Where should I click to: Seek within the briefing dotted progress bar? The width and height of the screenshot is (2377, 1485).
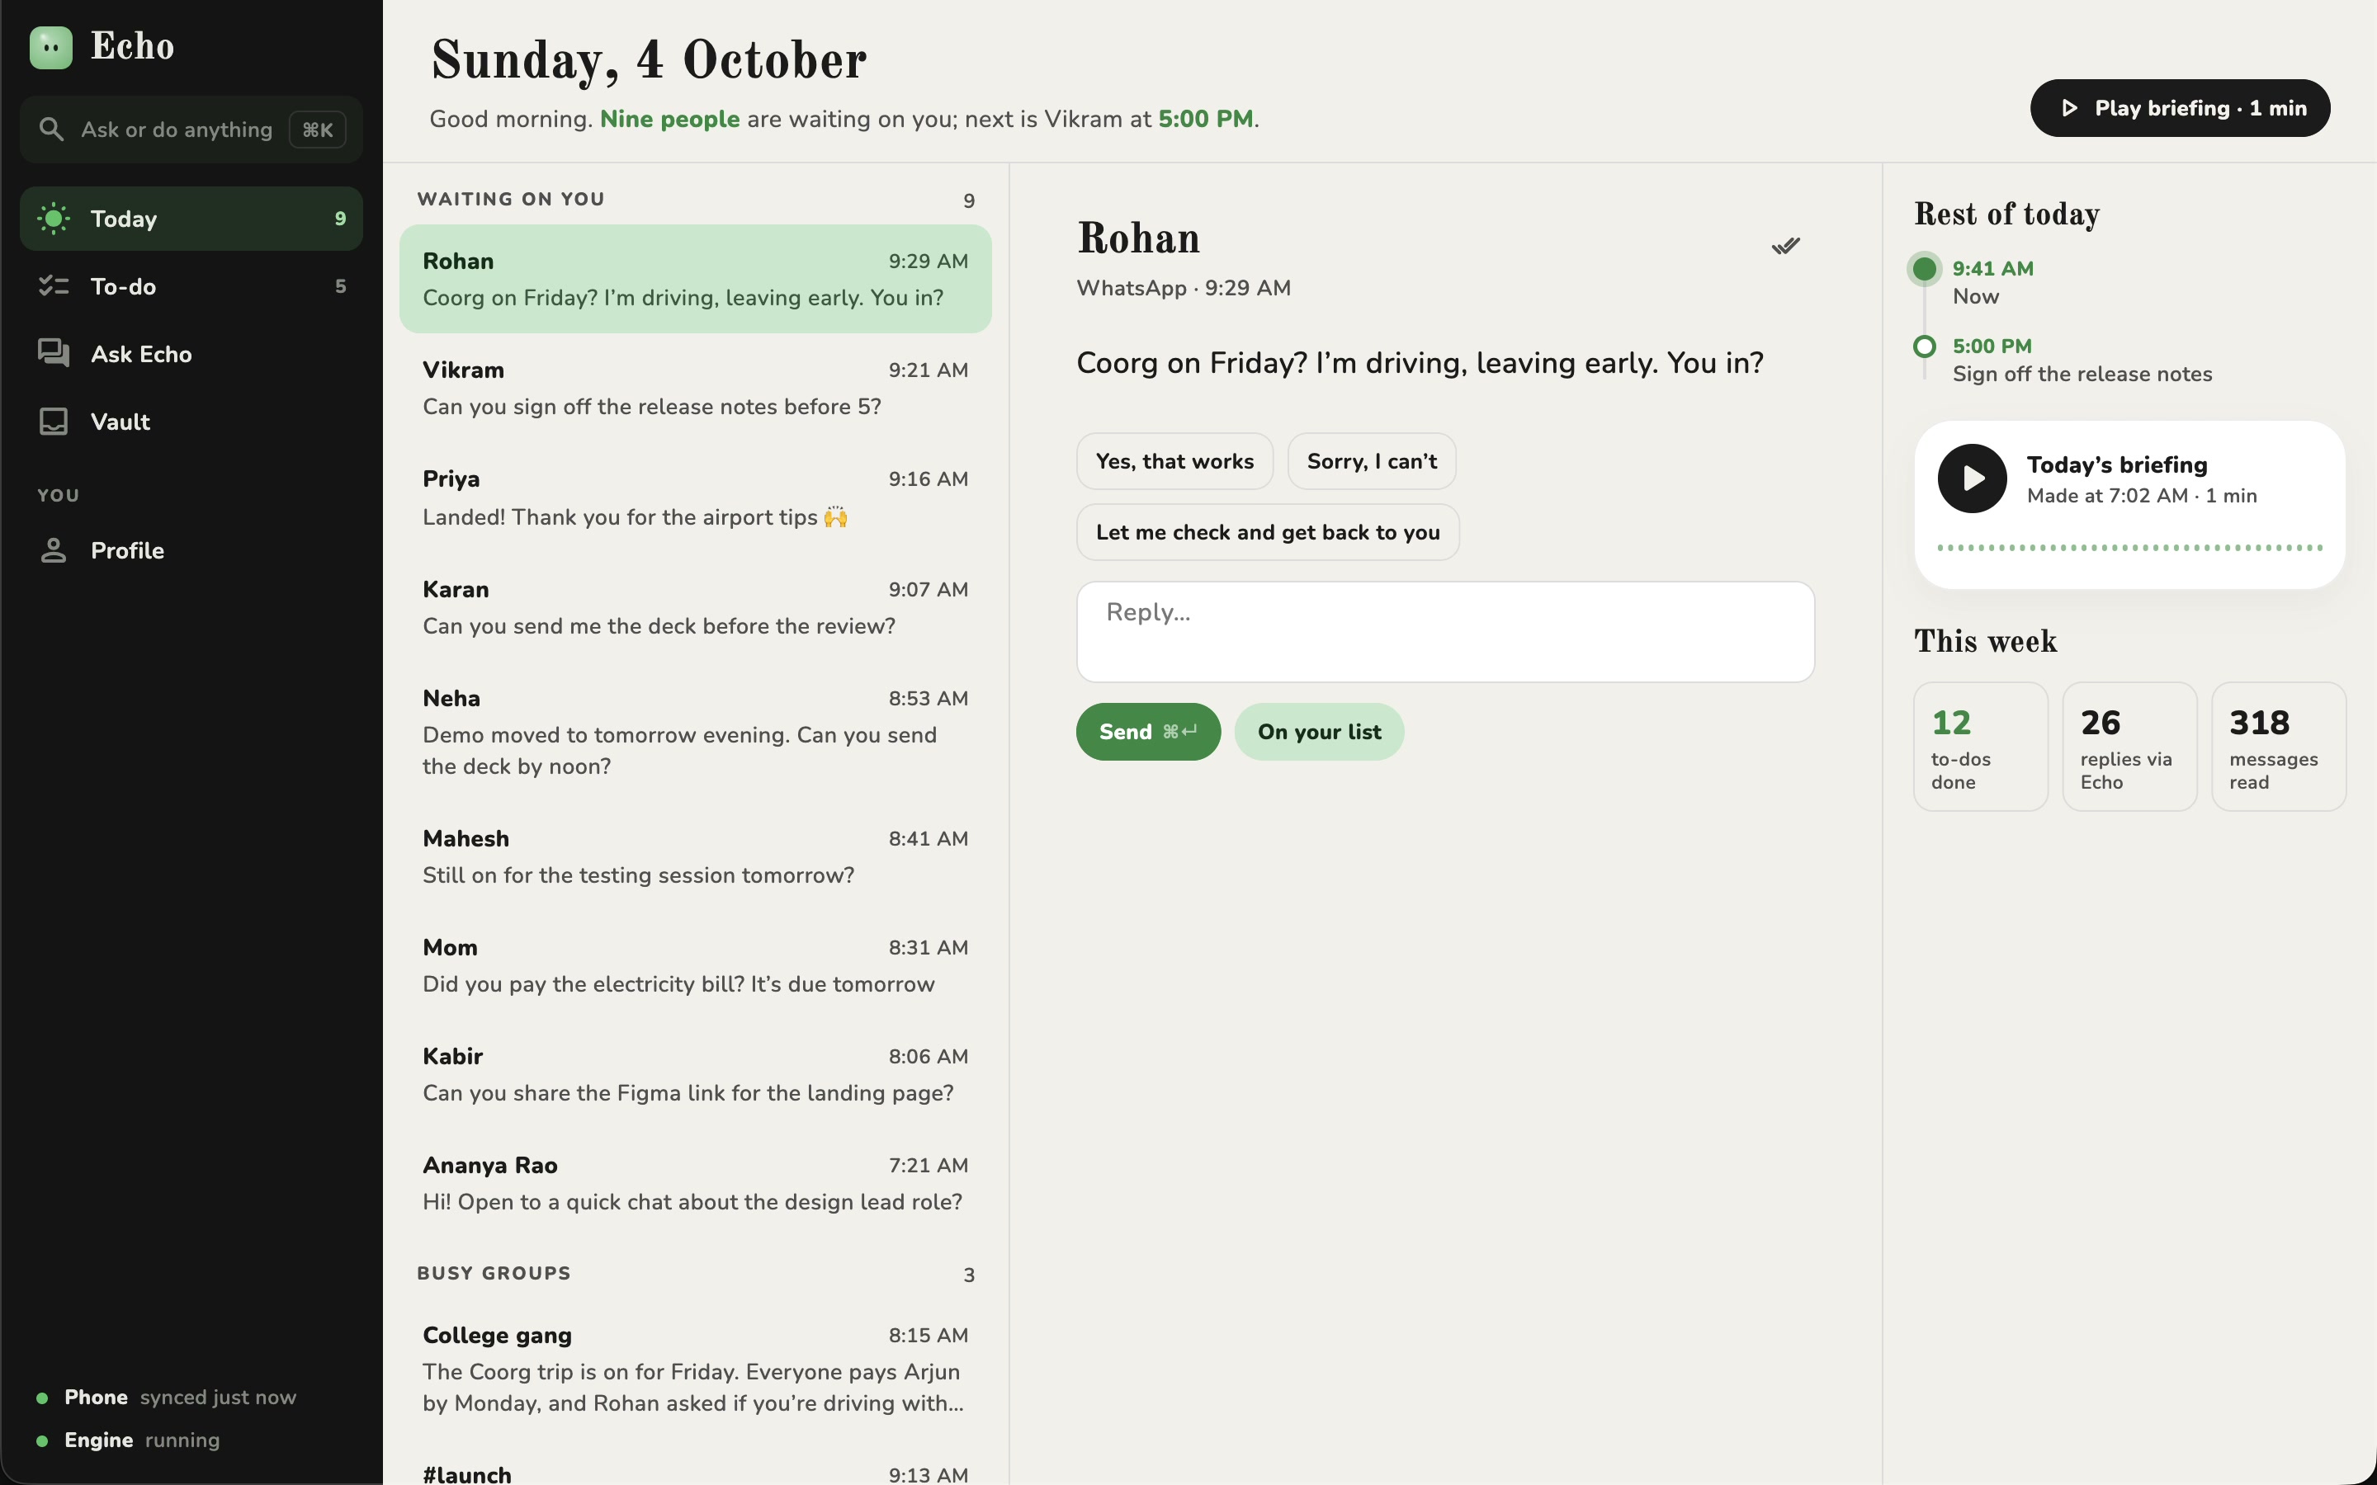2129,547
